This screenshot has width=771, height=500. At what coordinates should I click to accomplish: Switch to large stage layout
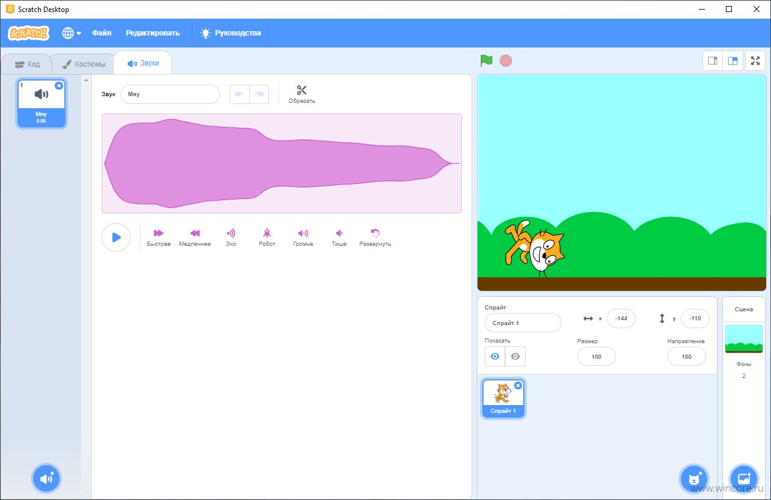tap(733, 61)
